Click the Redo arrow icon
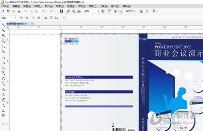Screen dimensions: 203x131 52,11
